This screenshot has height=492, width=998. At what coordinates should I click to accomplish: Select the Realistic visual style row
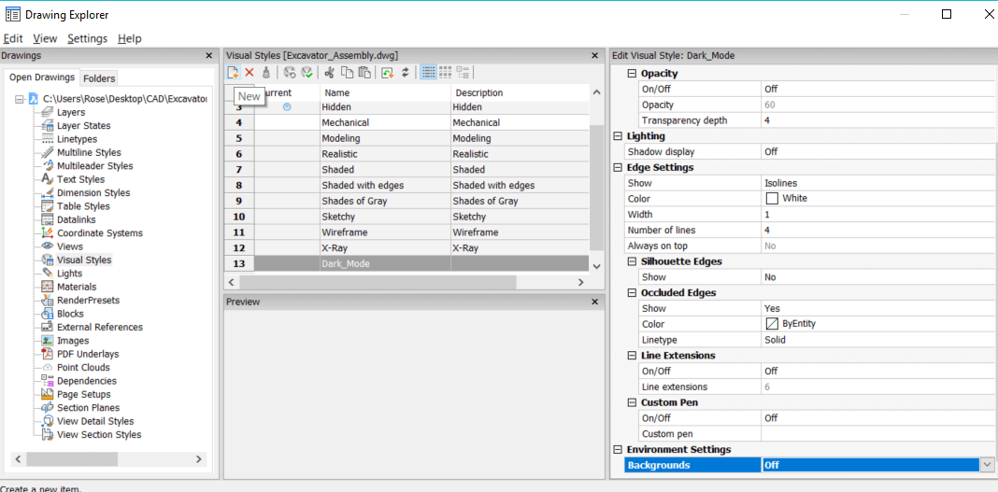pyautogui.click(x=406, y=154)
